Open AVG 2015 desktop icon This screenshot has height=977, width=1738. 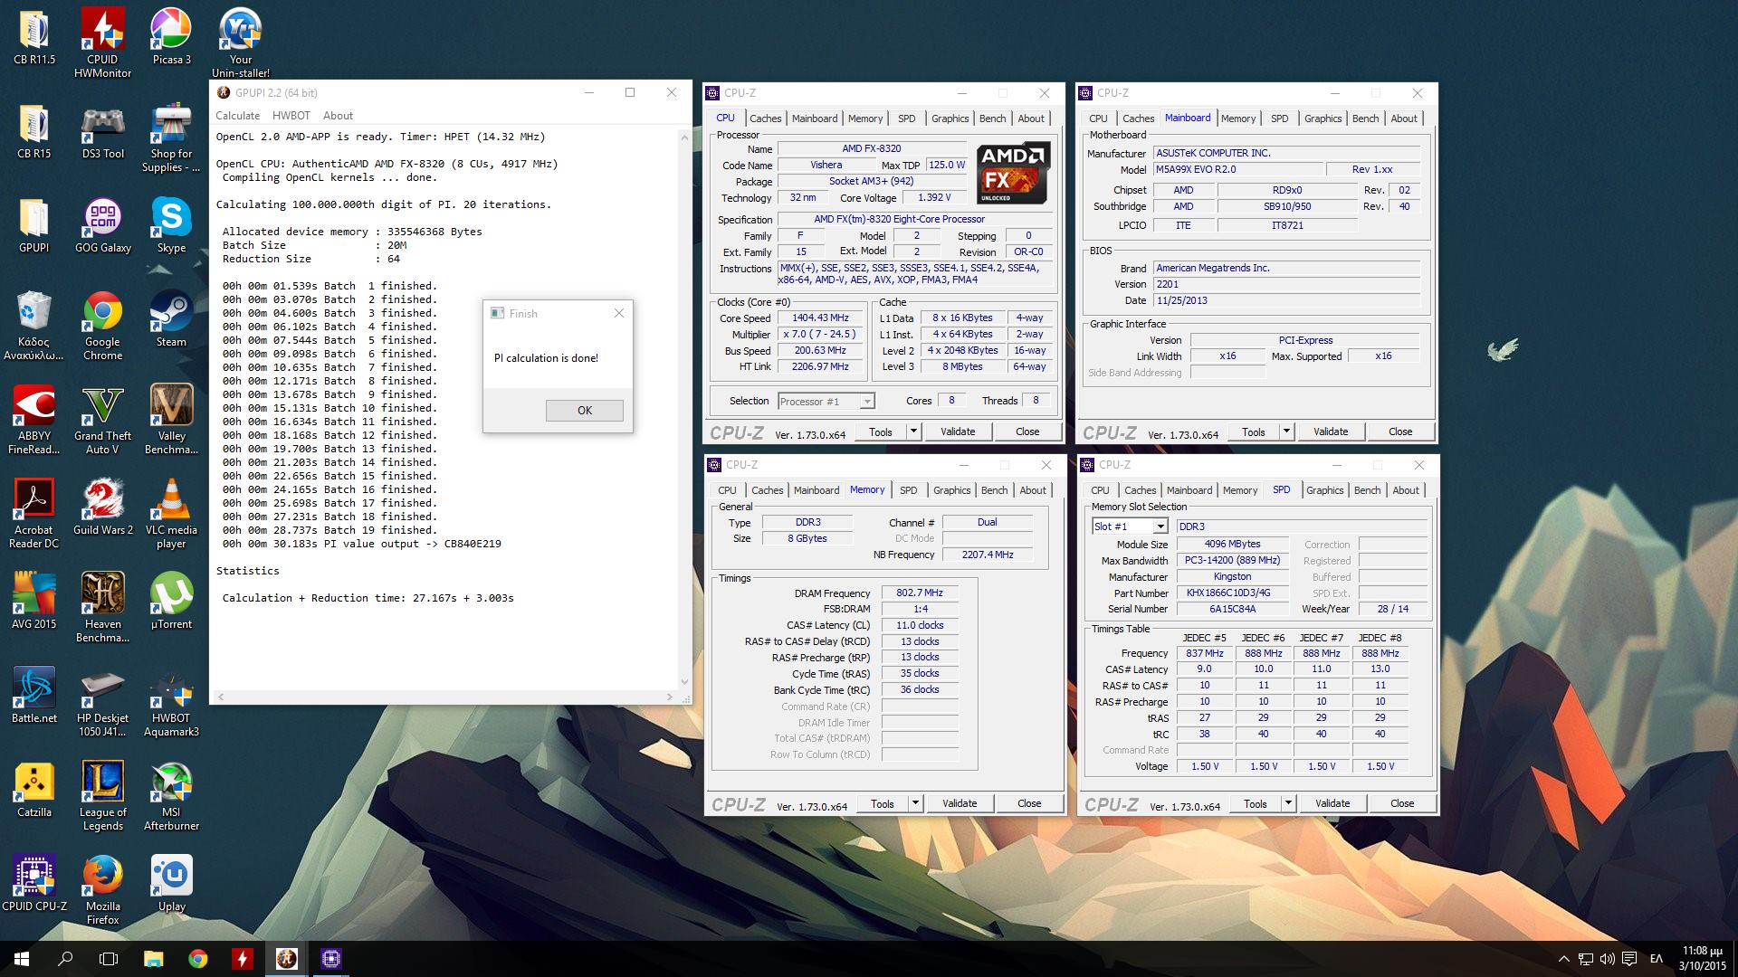[33, 602]
